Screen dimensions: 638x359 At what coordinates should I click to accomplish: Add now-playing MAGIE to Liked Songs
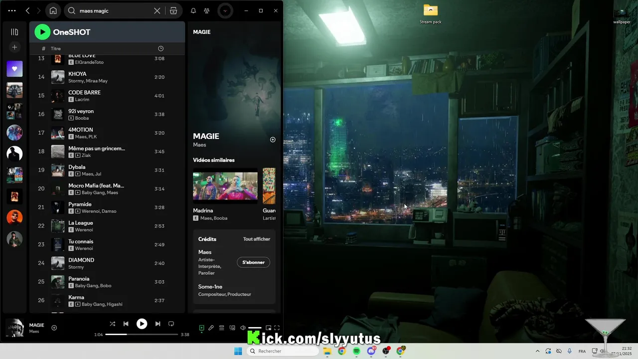pos(54,328)
